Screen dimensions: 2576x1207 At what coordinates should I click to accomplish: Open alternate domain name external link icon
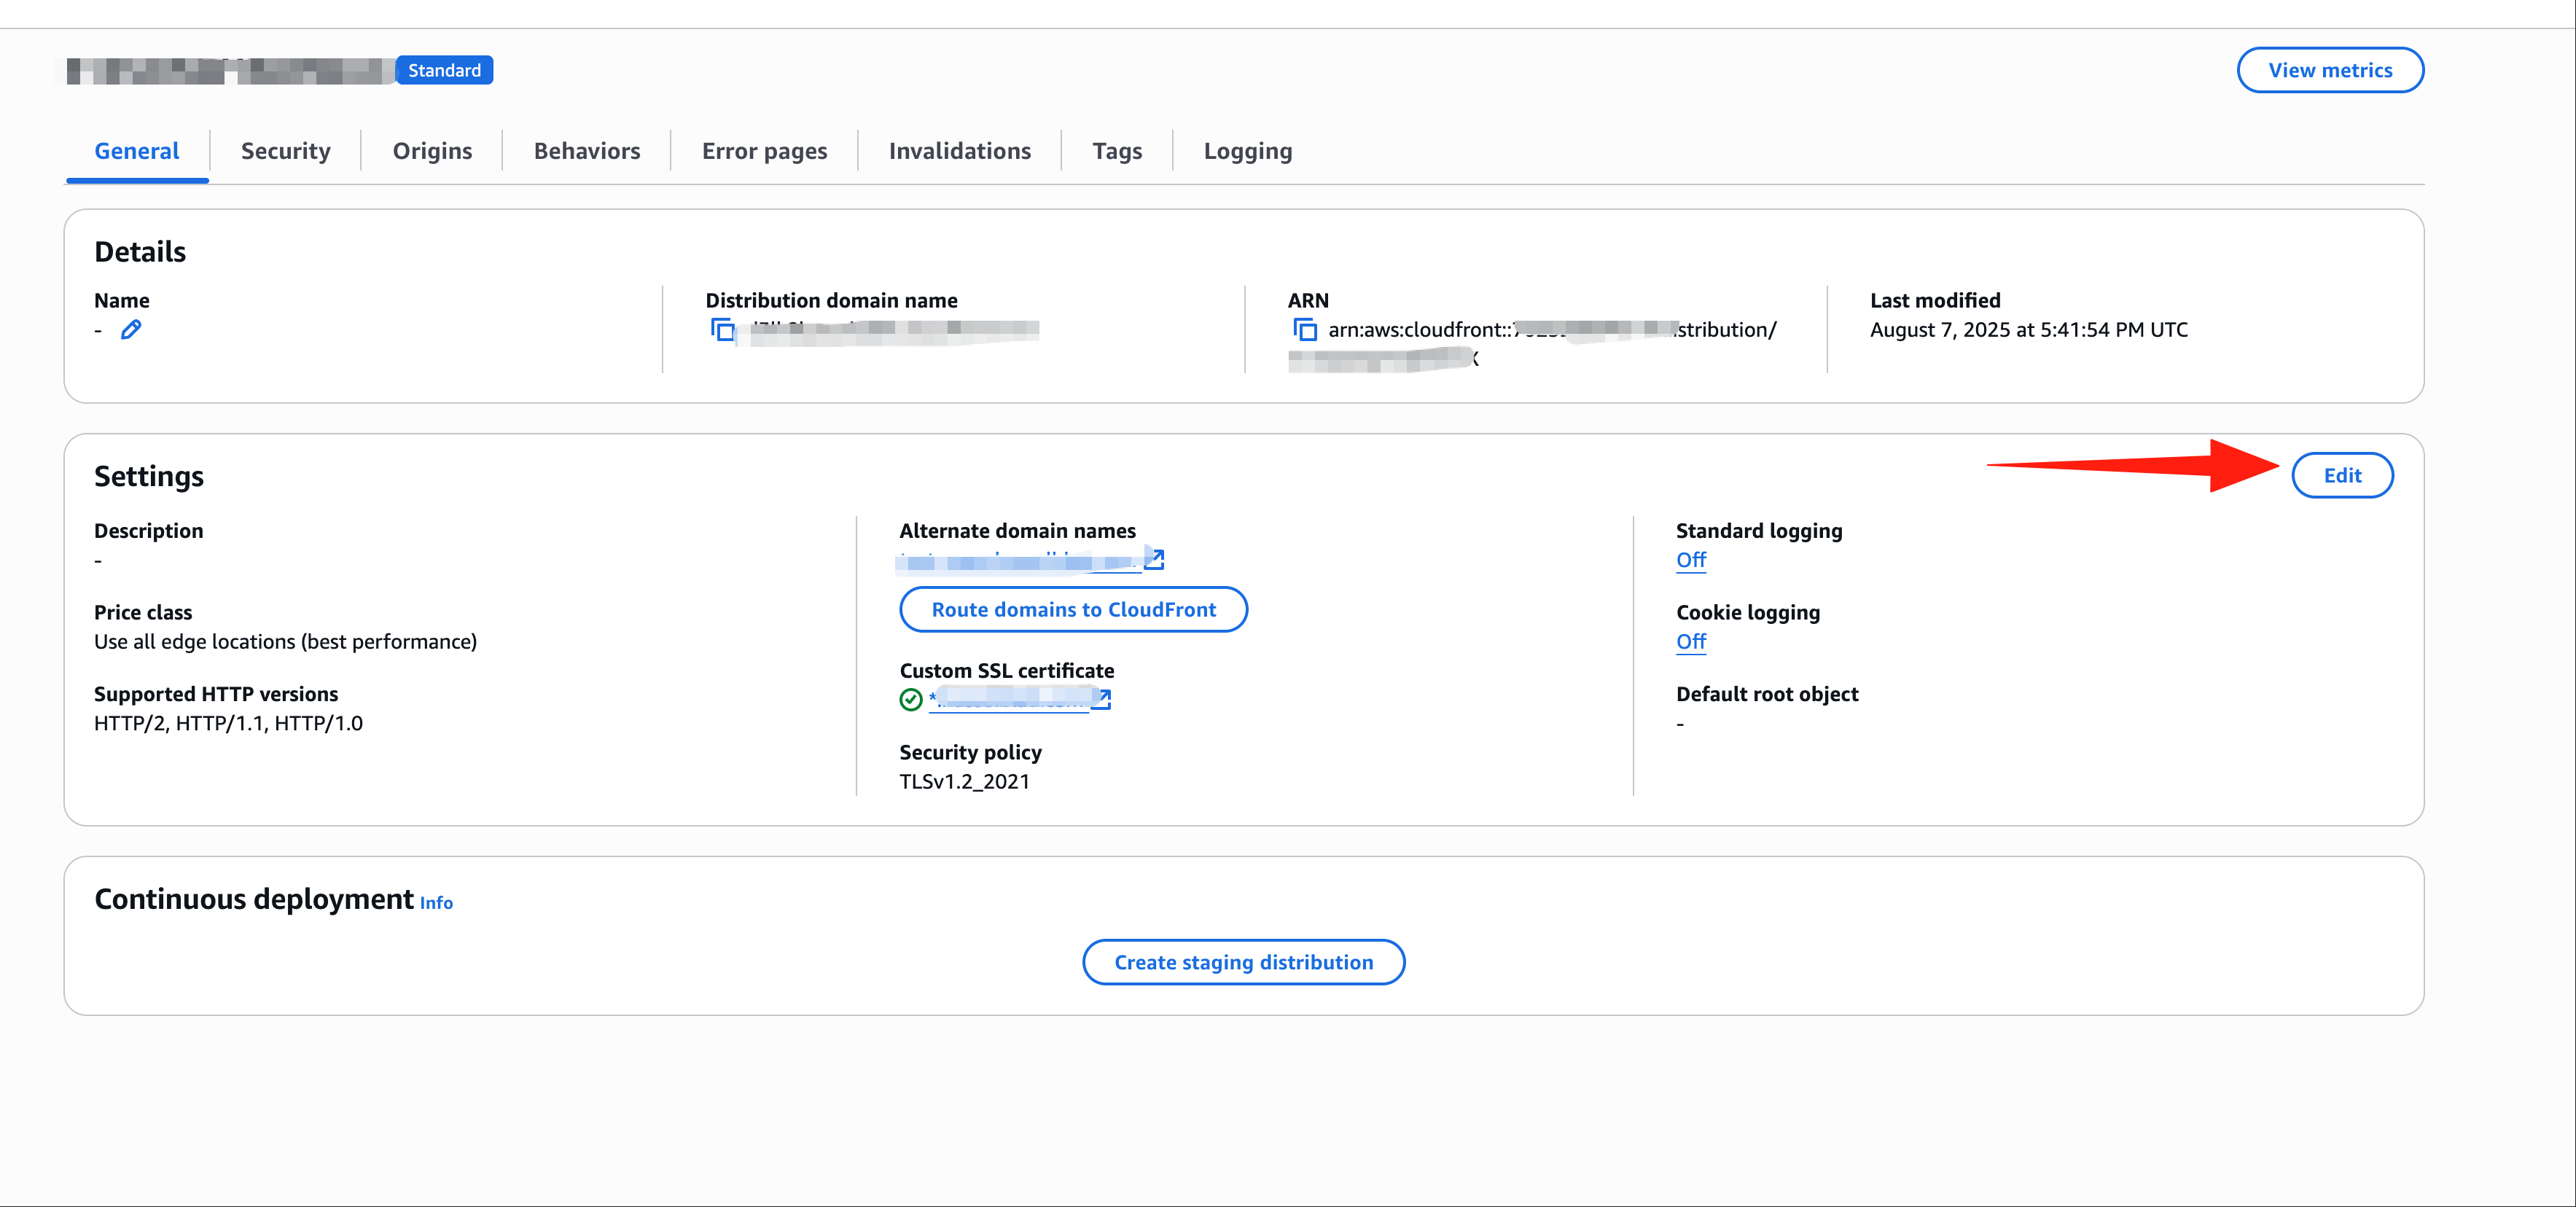1154,559
